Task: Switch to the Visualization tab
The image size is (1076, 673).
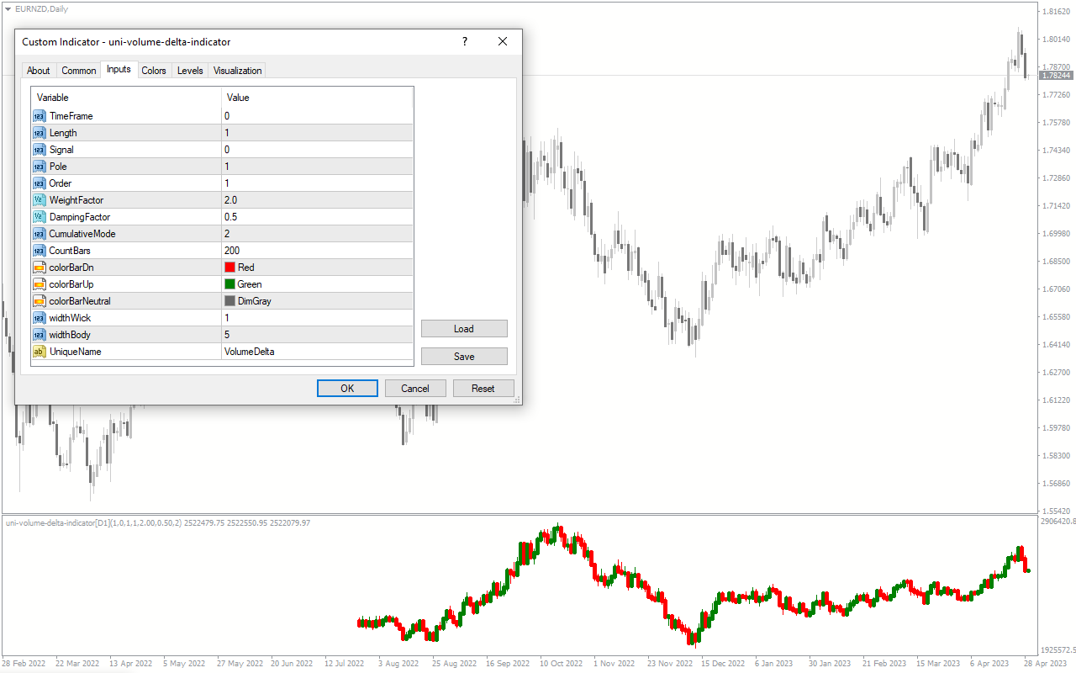Action: pyautogui.click(x=238, y=71)
